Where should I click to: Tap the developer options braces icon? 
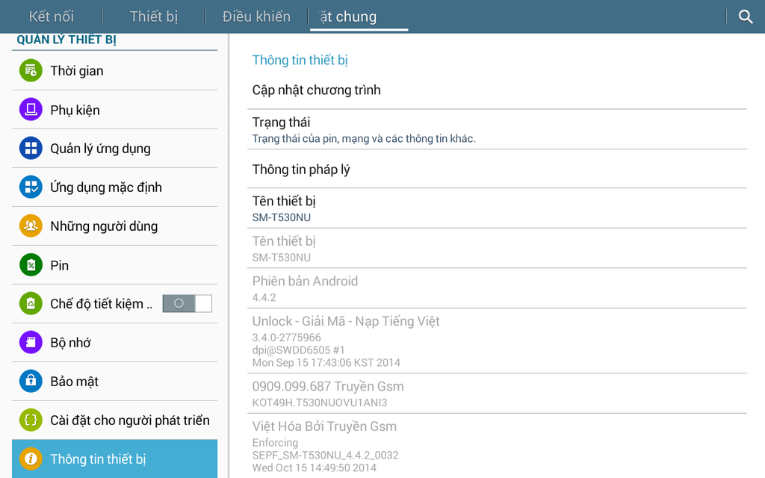click(31, 420)
